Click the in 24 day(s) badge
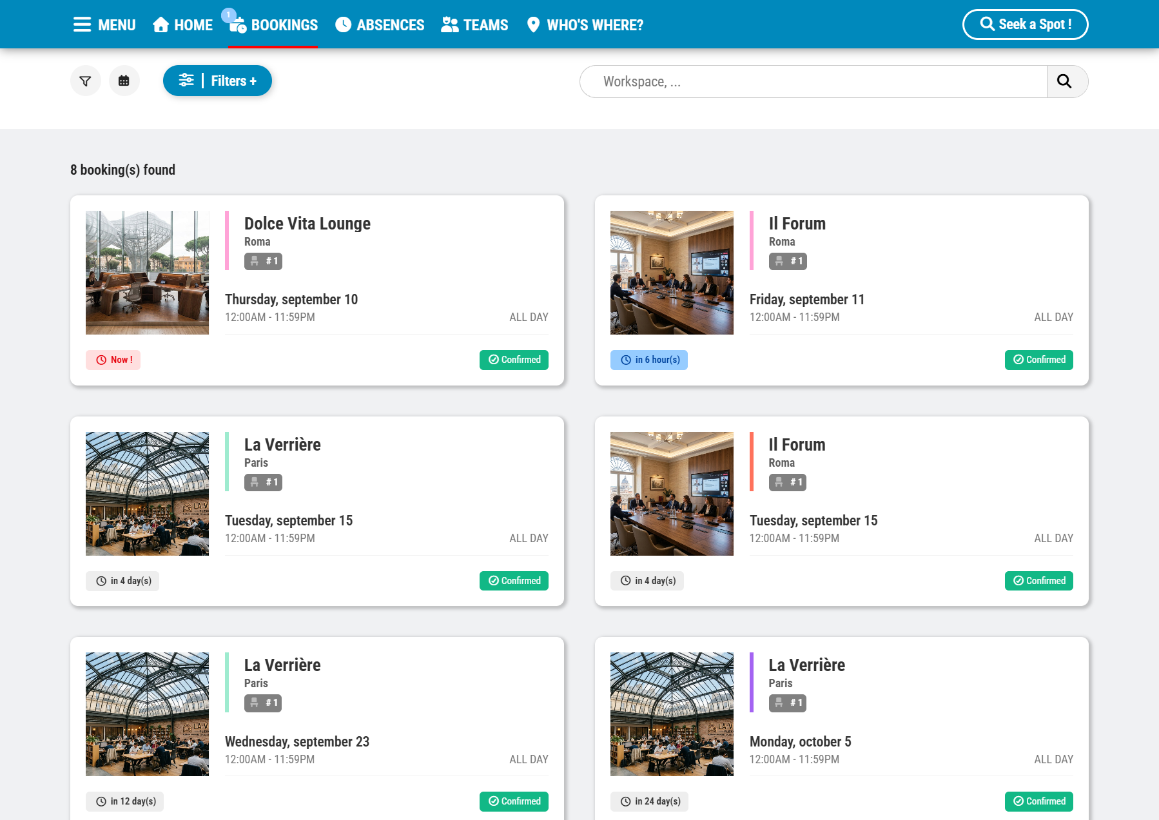This screenshot has height=820, width=1159. coord(649,801)
